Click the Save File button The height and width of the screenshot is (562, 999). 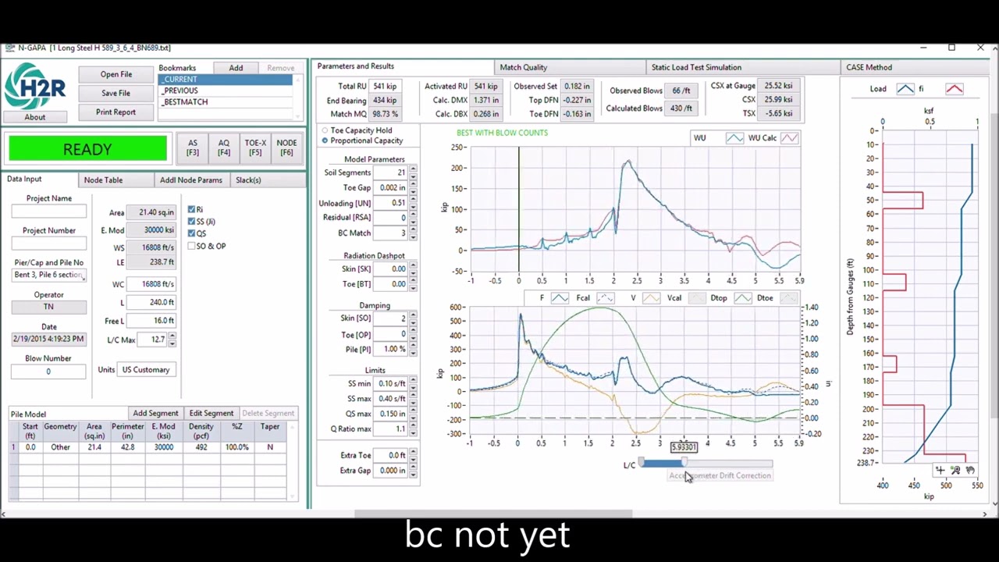[116, 94]
